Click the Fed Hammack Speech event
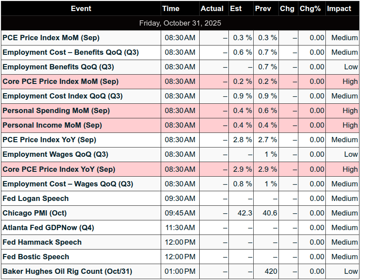This screenshot has width=371, height=280. (42, 242)
